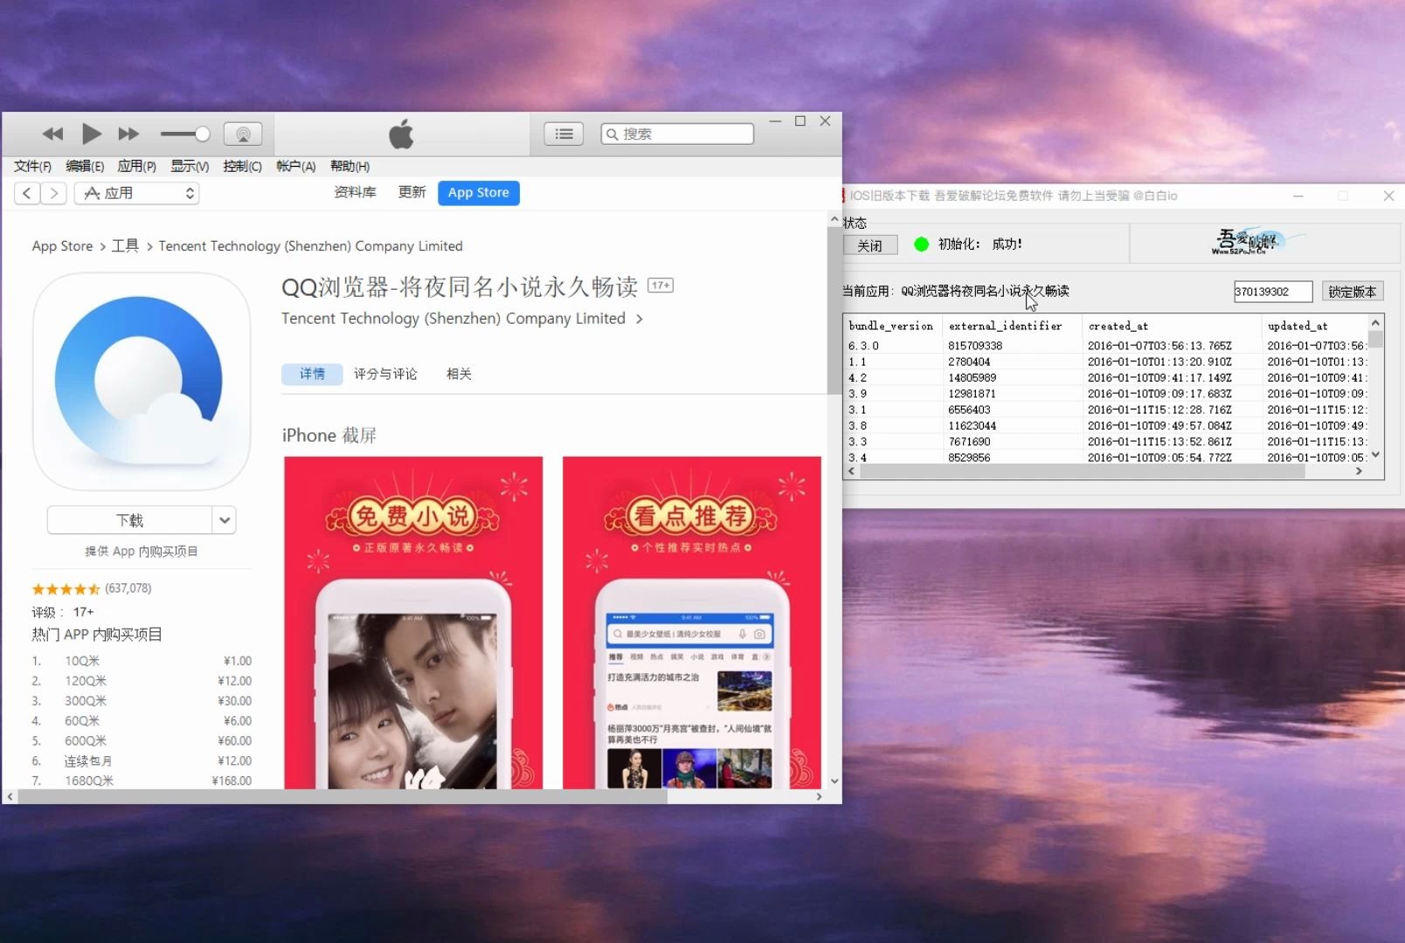Open the AirPlay output button
This screenshot has height=943, width=1405.
click(x=243, y=134)
